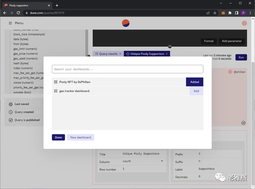Click the grid icon beside gas tracker dashboard

pyautogui.click(x=56, y=91)
